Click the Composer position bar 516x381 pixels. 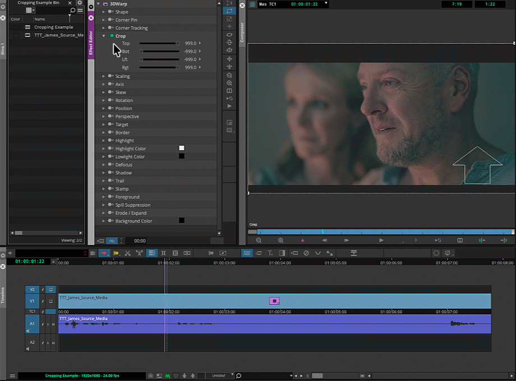tap(381, 232)
